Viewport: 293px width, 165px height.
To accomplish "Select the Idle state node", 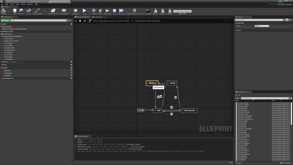I will (x=158, y=110).
